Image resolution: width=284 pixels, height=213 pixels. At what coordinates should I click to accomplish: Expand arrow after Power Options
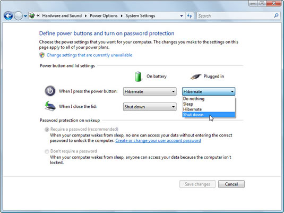coord(122,16)
